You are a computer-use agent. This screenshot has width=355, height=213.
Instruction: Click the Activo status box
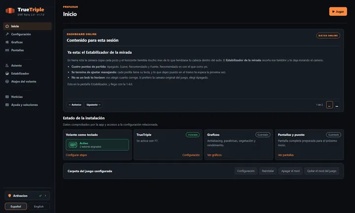click(97, 144)
